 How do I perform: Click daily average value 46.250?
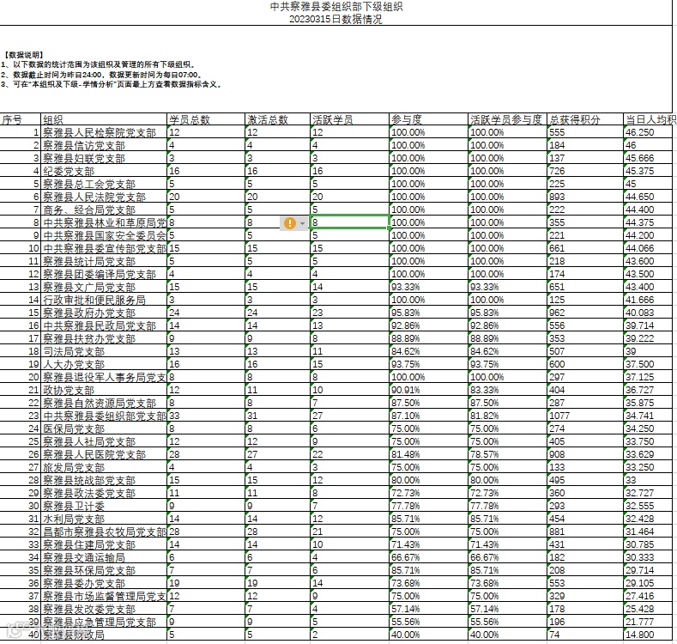pyautogui.click(x=639, y=132)
